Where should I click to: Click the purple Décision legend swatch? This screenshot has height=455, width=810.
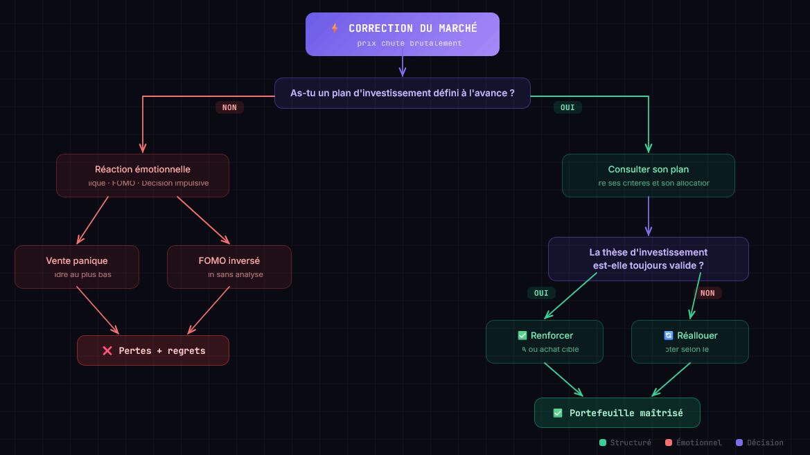click(739, 443)
